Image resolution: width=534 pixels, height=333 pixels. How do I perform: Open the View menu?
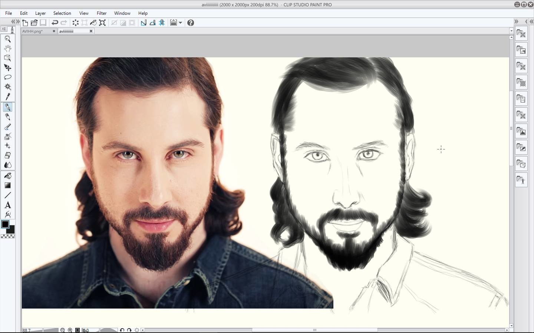point(84,13)
